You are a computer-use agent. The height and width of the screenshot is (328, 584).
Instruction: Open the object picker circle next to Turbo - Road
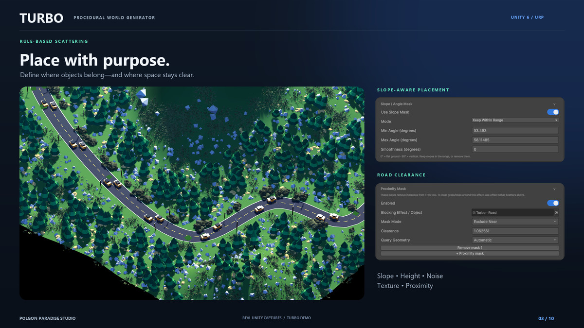click(556, 212)
